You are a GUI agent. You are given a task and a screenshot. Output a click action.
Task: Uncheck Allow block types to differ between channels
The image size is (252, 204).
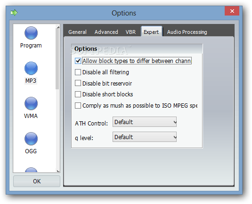pos(78,61)
